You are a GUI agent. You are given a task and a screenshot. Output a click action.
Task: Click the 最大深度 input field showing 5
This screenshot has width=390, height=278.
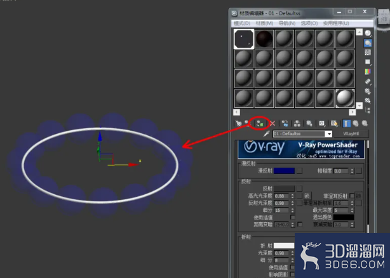(x=341, y=210)
